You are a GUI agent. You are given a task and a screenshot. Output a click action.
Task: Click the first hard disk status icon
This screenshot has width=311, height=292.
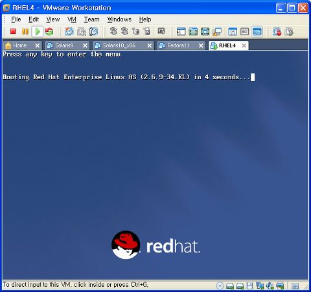click(x=230, y=286)
